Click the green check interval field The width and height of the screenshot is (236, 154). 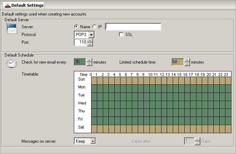pos(80,62)
